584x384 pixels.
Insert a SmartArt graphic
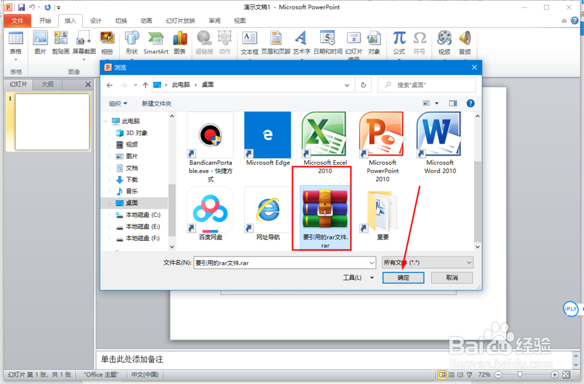pos(156,43)
